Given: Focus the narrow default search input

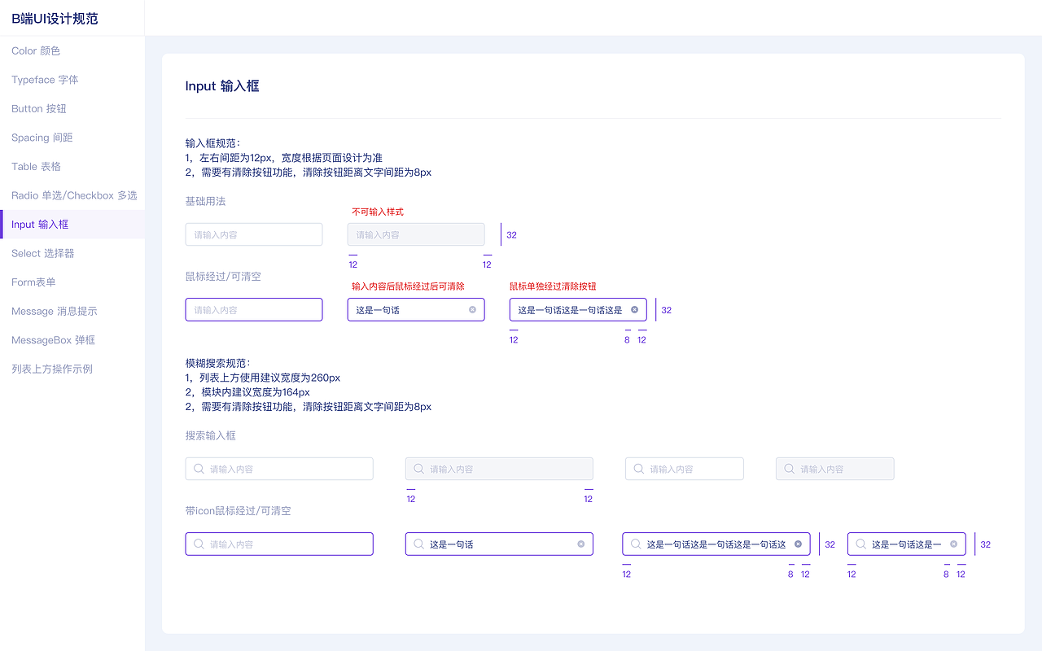Looking at the screenshot, I should [685, 469].
